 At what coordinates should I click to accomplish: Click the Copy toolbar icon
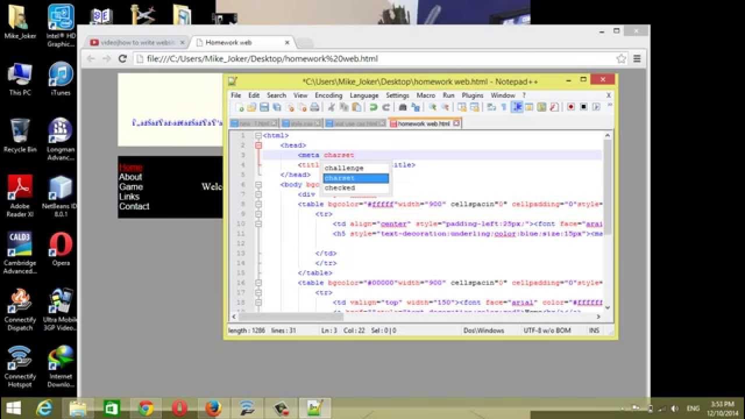coord(343,107)
